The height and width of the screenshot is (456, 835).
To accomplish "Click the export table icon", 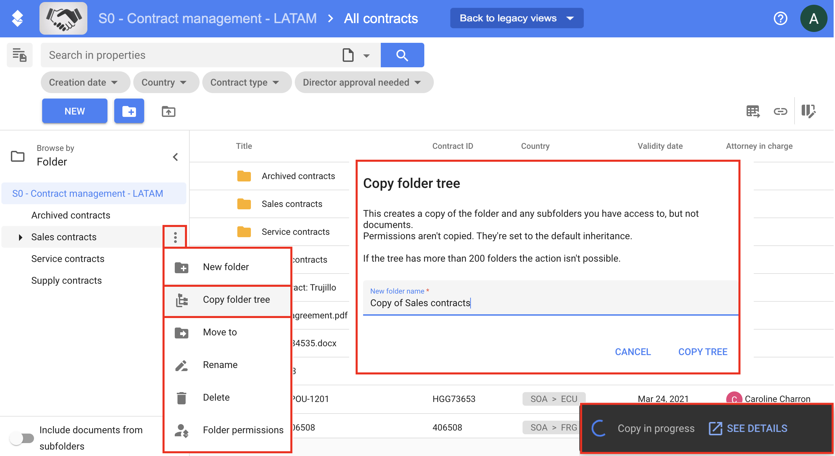I will 753,111.
